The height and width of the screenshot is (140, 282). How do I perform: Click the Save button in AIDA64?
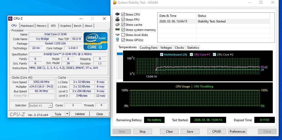pyautogui.click(x=190, y=131)
